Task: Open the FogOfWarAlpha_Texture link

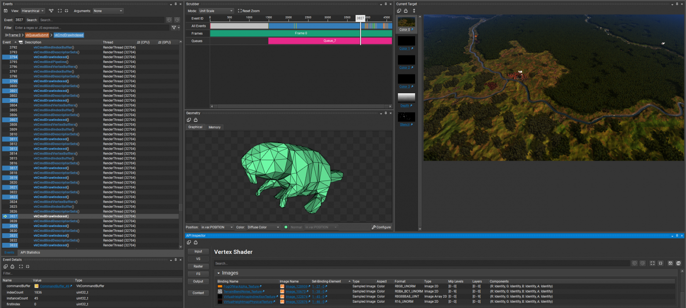Action: pos(241,286)
